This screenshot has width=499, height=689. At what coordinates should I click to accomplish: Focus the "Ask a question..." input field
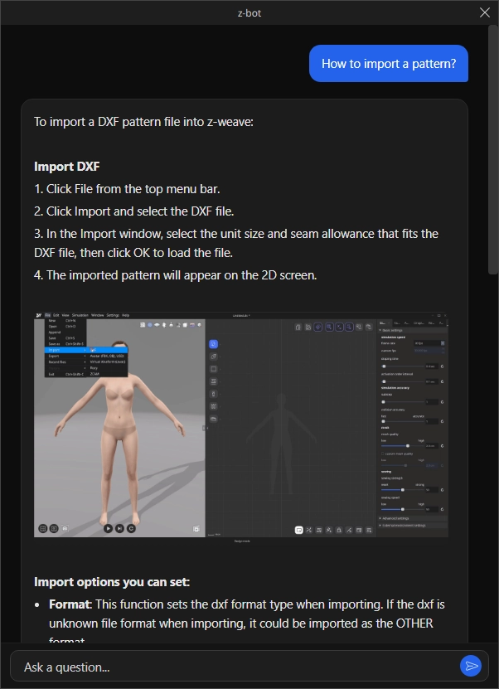click(249, 666)
